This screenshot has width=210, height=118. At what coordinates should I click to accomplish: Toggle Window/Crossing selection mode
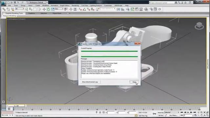pyautogui.click(x=39, y=9)
